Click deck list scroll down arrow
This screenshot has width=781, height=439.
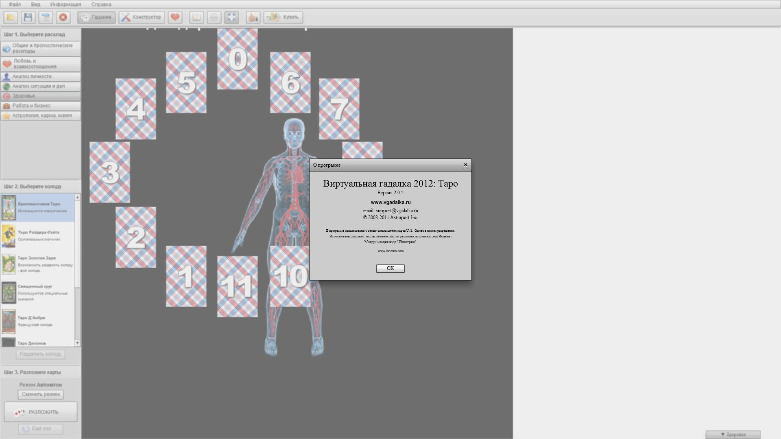(77, 343)
